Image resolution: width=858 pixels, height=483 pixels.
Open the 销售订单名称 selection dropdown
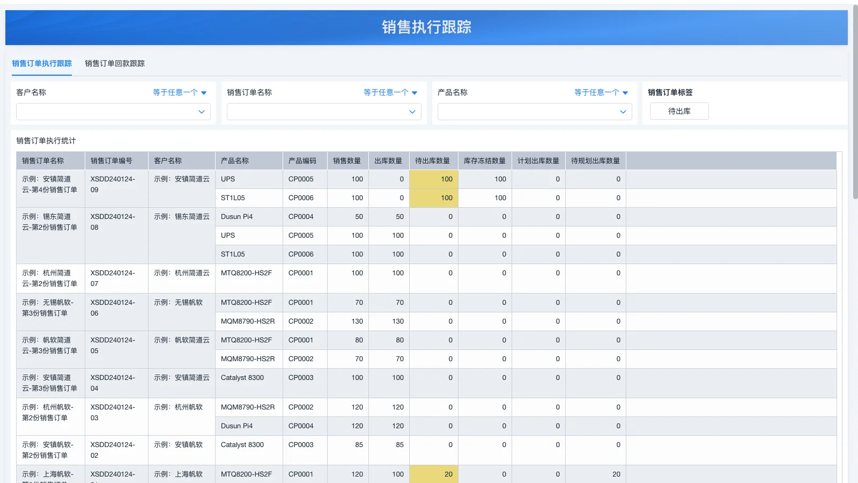(323, 112)
